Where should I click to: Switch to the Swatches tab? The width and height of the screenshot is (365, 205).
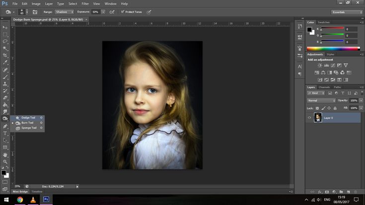(x=324, y=22)
